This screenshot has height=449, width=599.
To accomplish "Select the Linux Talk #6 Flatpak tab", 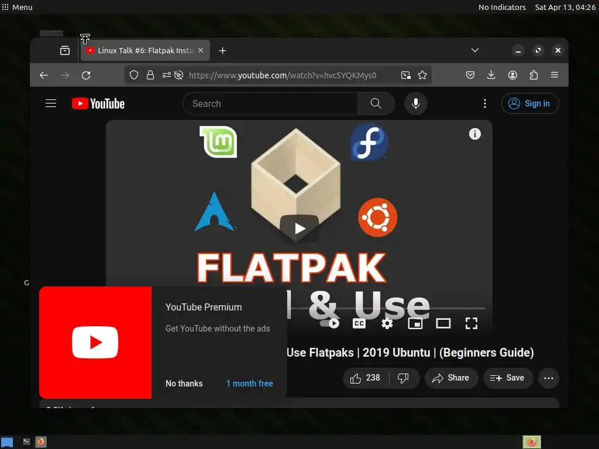I will tap(145, 50).
